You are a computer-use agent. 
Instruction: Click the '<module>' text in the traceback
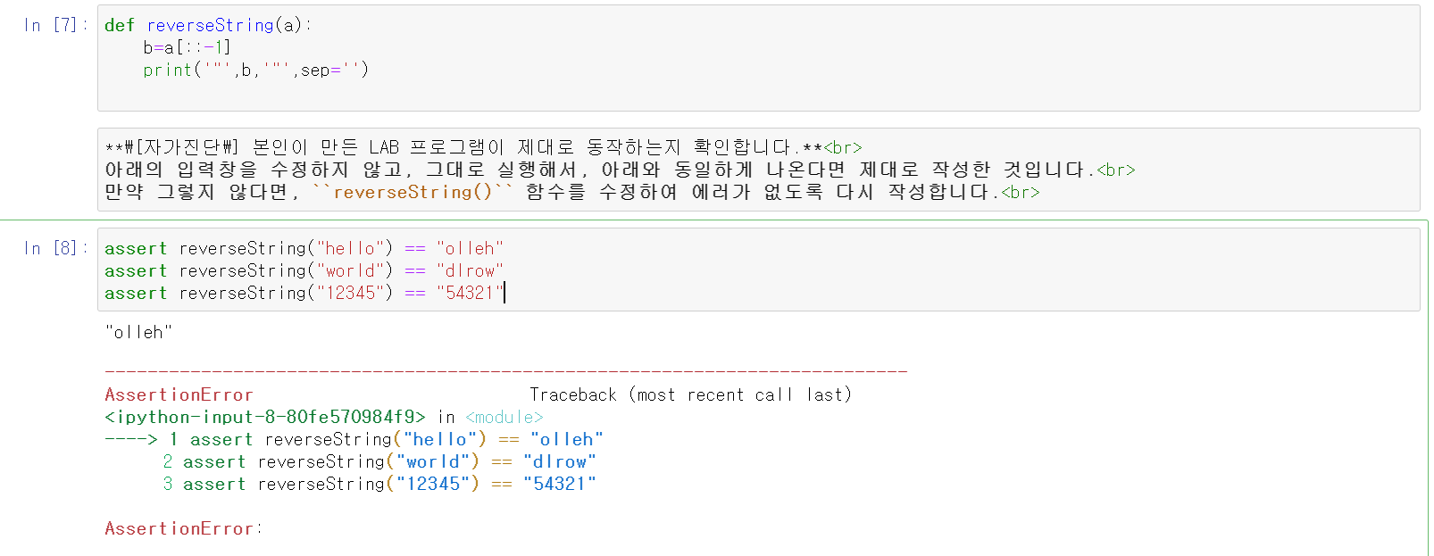click(504, 417)
